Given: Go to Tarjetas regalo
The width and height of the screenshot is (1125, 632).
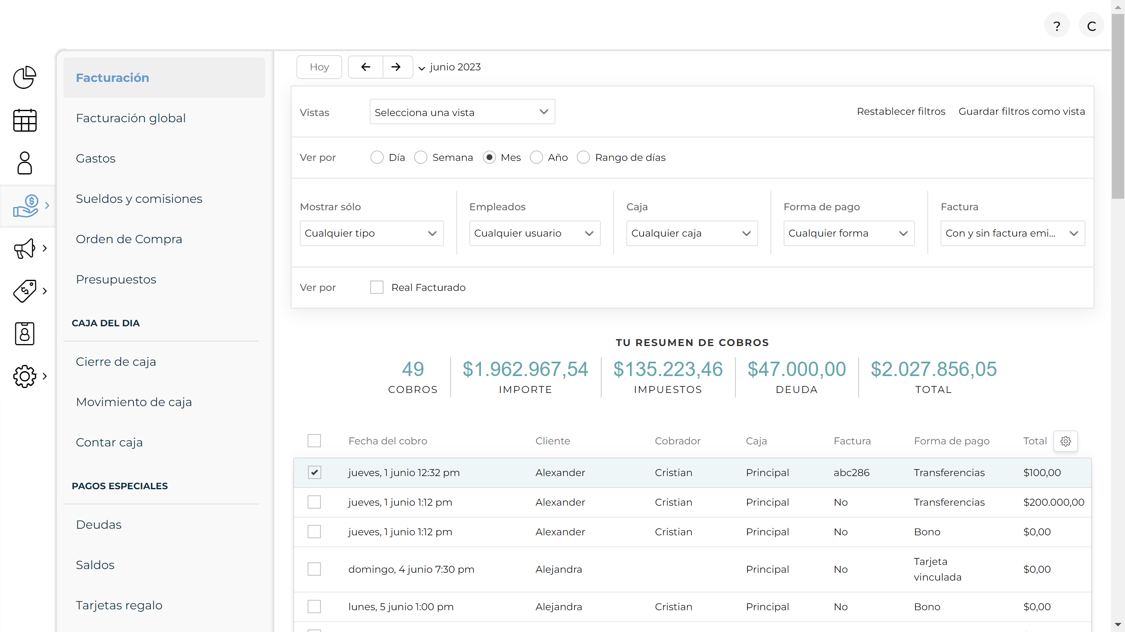Looking at the screenshot, I should [x=119, y=605].
